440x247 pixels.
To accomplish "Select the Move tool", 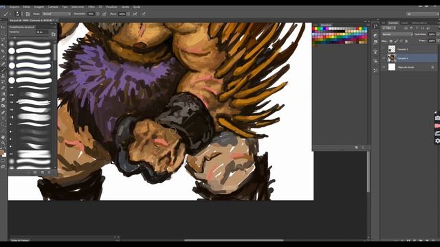I will pyautogui.click(x=3, y=27).
